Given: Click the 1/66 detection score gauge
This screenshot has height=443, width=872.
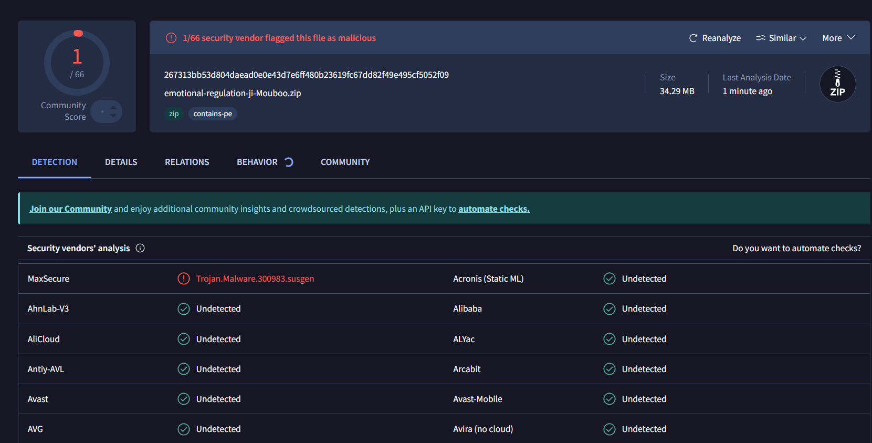Looking at the screenshot, I should [77, 63].
